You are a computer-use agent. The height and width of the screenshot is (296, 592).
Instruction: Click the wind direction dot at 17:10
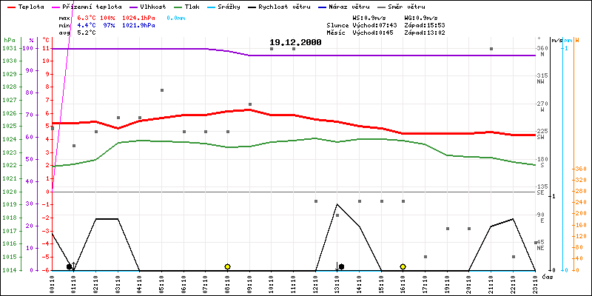[425, 257]
